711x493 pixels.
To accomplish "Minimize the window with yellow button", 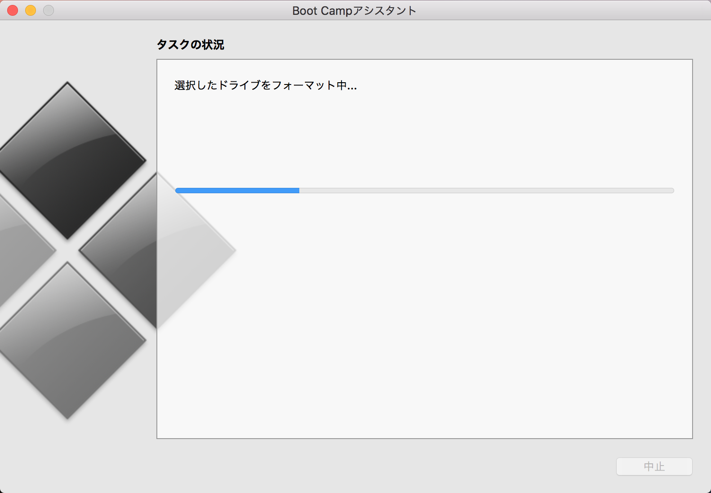I will point(31,10).
